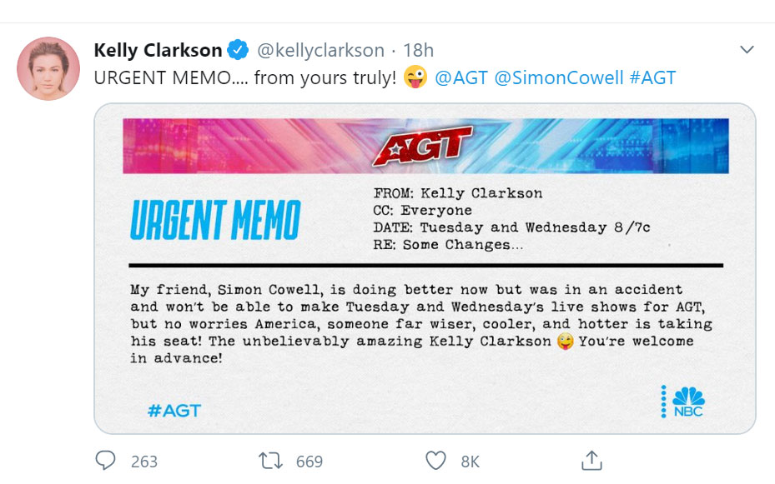Open the reply speech bubble icon

105,460
